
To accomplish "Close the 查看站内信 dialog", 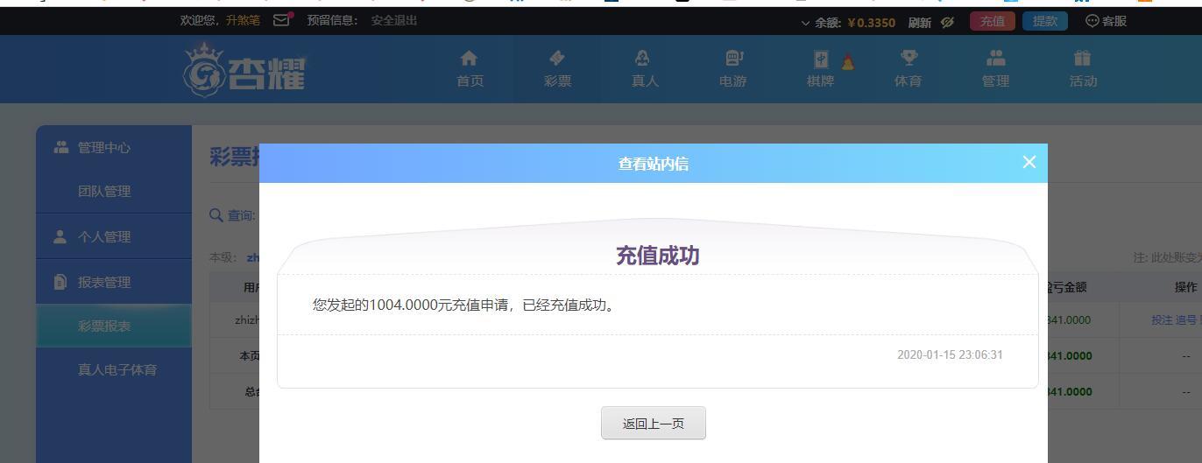I will coord(1029,162).
